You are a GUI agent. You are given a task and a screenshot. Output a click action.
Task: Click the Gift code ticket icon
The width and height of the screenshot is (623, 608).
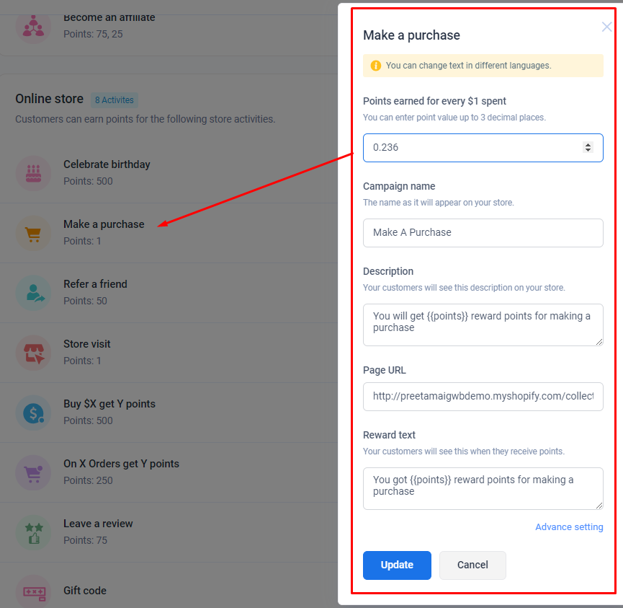33,591
